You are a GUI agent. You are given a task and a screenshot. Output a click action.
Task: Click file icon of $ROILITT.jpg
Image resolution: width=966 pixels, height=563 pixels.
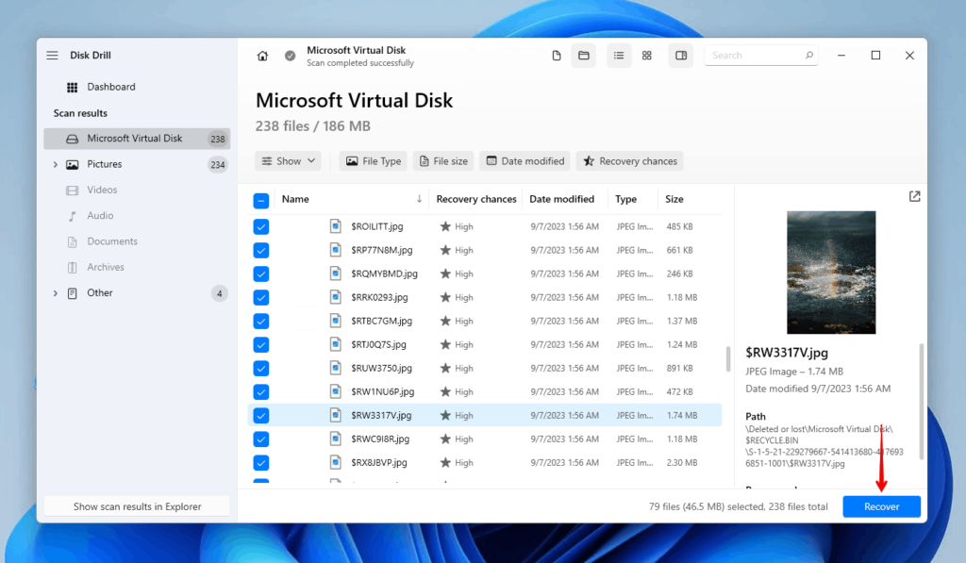pyautogui.click(x=335, y=226)
